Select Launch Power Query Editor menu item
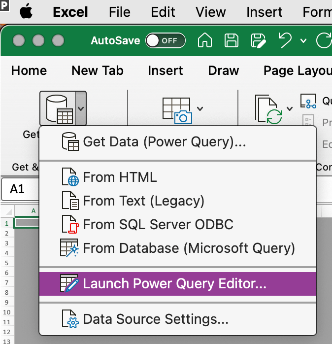The height and width of the screenshot is (344, 332). [174, 284]
